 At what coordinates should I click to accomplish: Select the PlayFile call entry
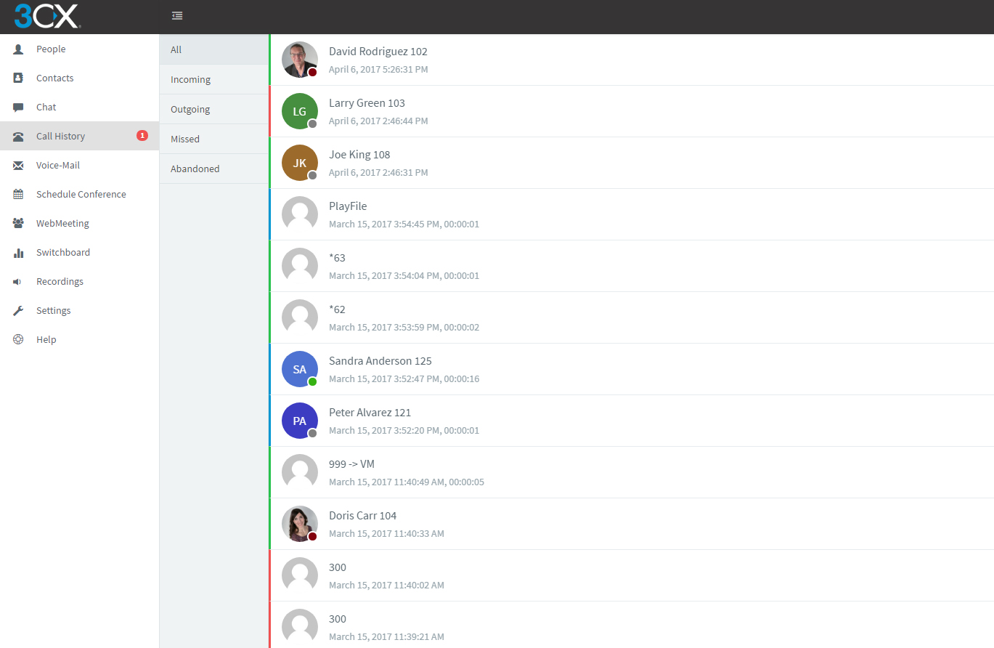631,214
